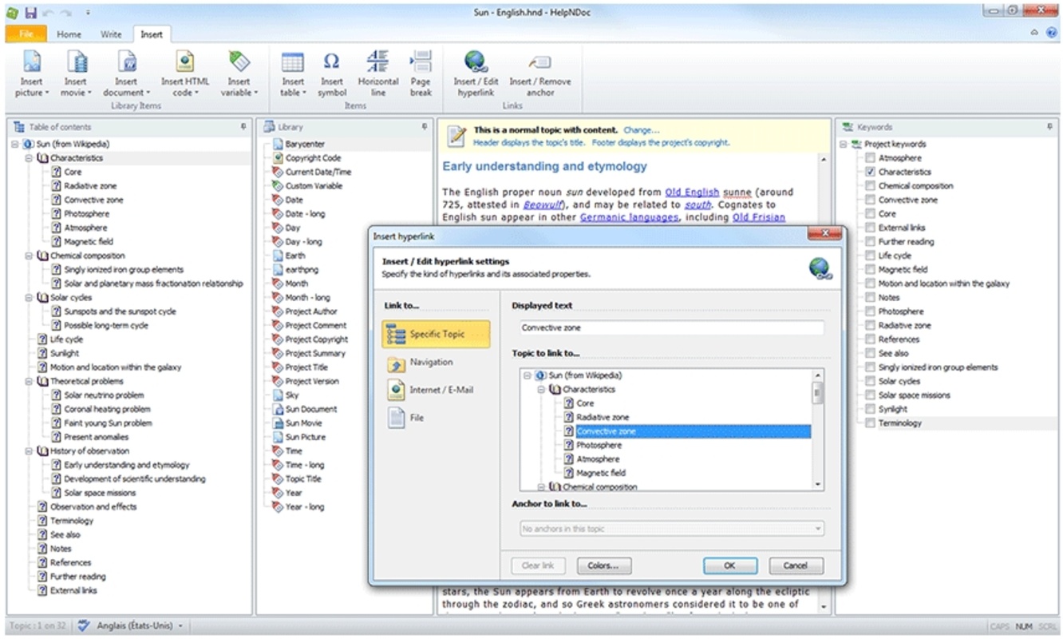Collapse the Theoretical problems tree node
The width and height of the screenshot is (1063, 639).
click(29, 382)
